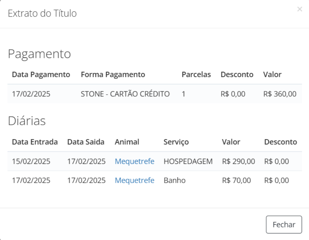Click the Extrato do Título dialog title
This screenshot has width=309, height=240.
pyautogui.click(x=42, y=13)
